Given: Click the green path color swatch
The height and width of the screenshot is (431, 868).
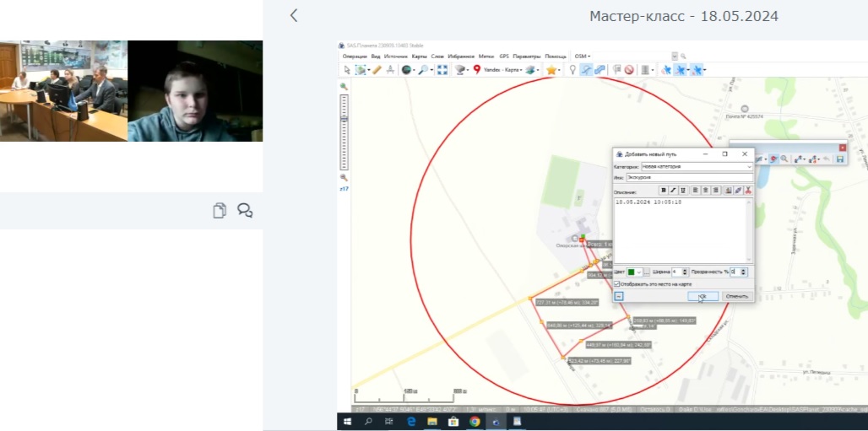Looking at the screenshot, I should pos(632,272).
